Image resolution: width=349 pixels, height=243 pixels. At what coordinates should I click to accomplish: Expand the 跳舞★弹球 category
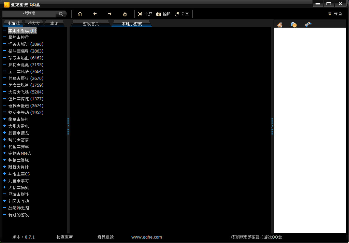click(x=4, y=167)
